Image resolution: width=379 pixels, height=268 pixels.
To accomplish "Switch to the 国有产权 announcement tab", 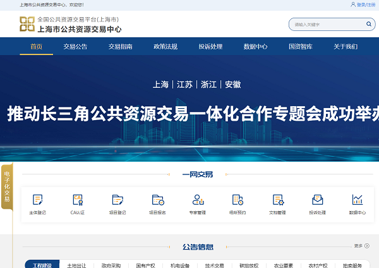I will pos(145,265).
